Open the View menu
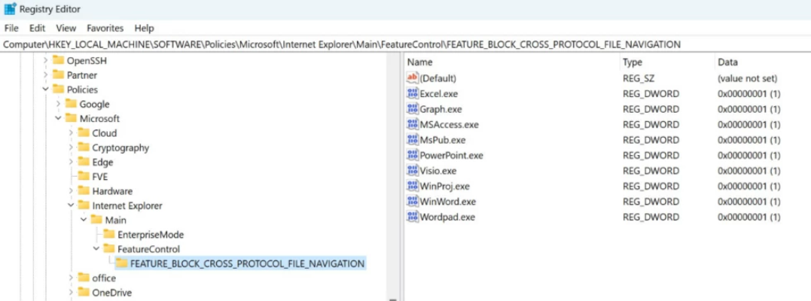811x301 pixels. (x=66, y=28)
